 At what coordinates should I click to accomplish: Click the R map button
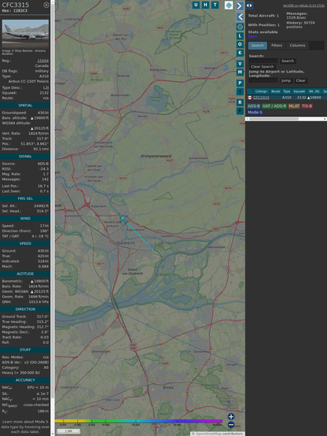pyautogui.click(x=240, y=102)
